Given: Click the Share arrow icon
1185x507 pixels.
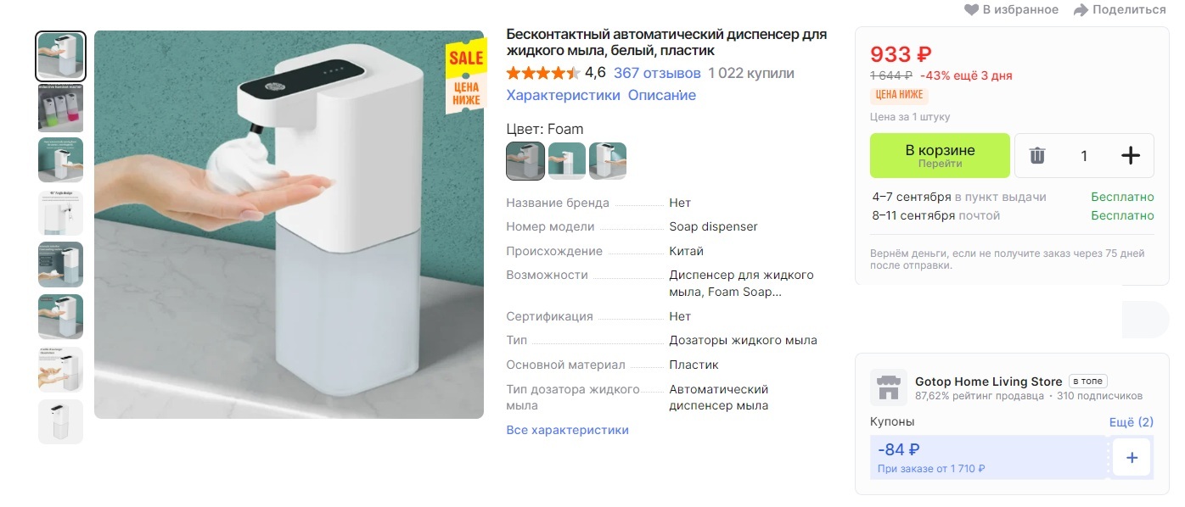Looking at the screenshot, I should pyautogui.click(x=1081, y=10).
